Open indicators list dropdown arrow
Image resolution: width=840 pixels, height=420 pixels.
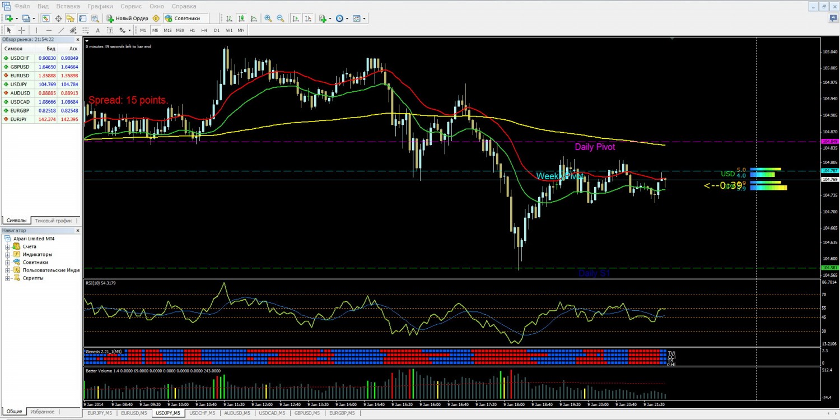[330, 18]
